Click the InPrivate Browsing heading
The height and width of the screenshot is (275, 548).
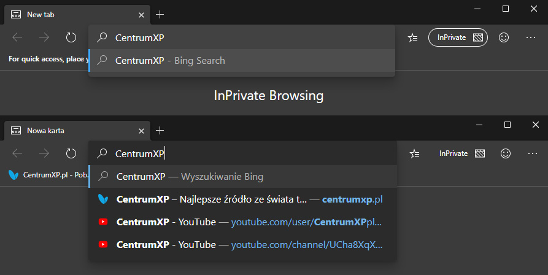pos(268,96)
